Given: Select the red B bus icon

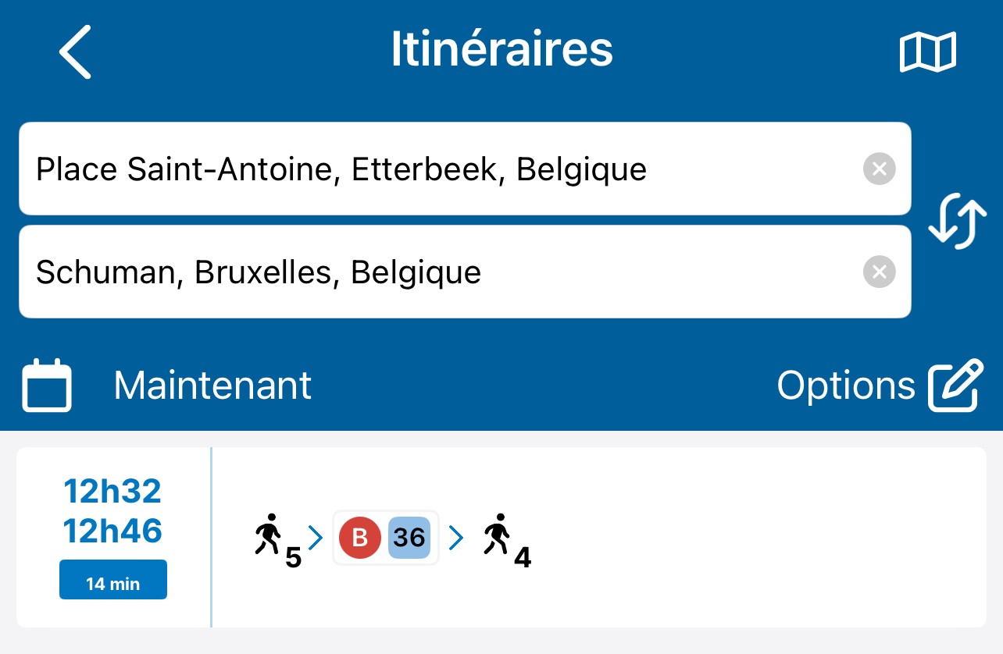Looking at the screenshot, I should pyautogui.click(x=360, y=537).
